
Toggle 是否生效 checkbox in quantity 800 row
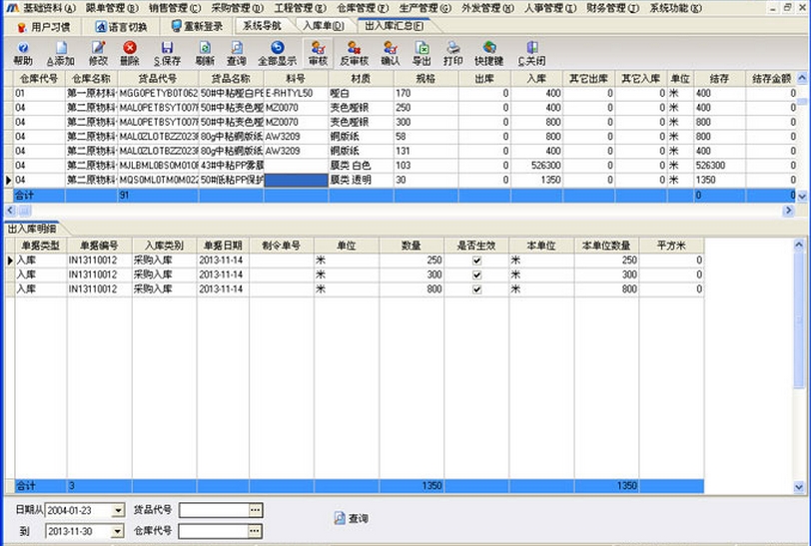coord(476,289)
